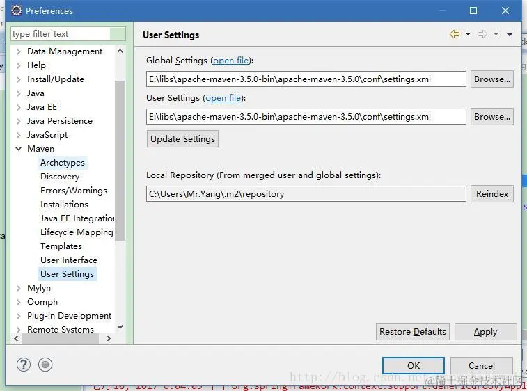Select the Java Persistence tree item
Viewport: 527px width, 391px height.
click(x=60, y=121)
